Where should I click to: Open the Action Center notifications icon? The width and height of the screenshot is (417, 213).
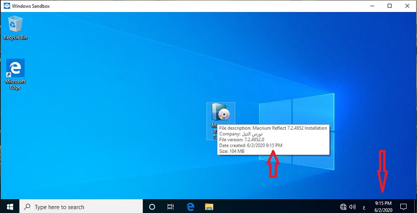click(x=404, y=207)
